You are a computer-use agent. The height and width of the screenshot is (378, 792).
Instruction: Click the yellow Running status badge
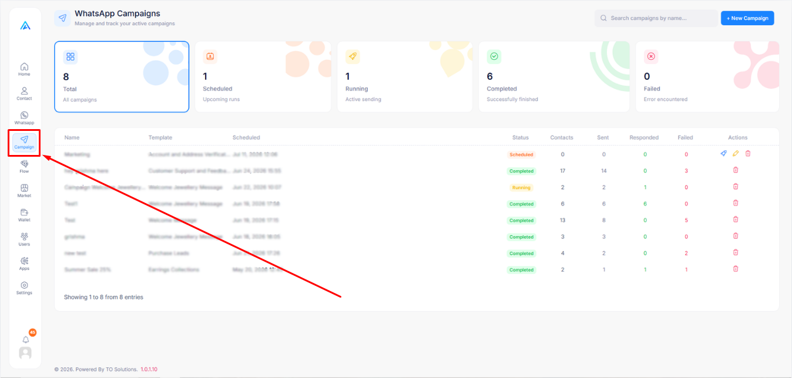[x=521, y=188]
